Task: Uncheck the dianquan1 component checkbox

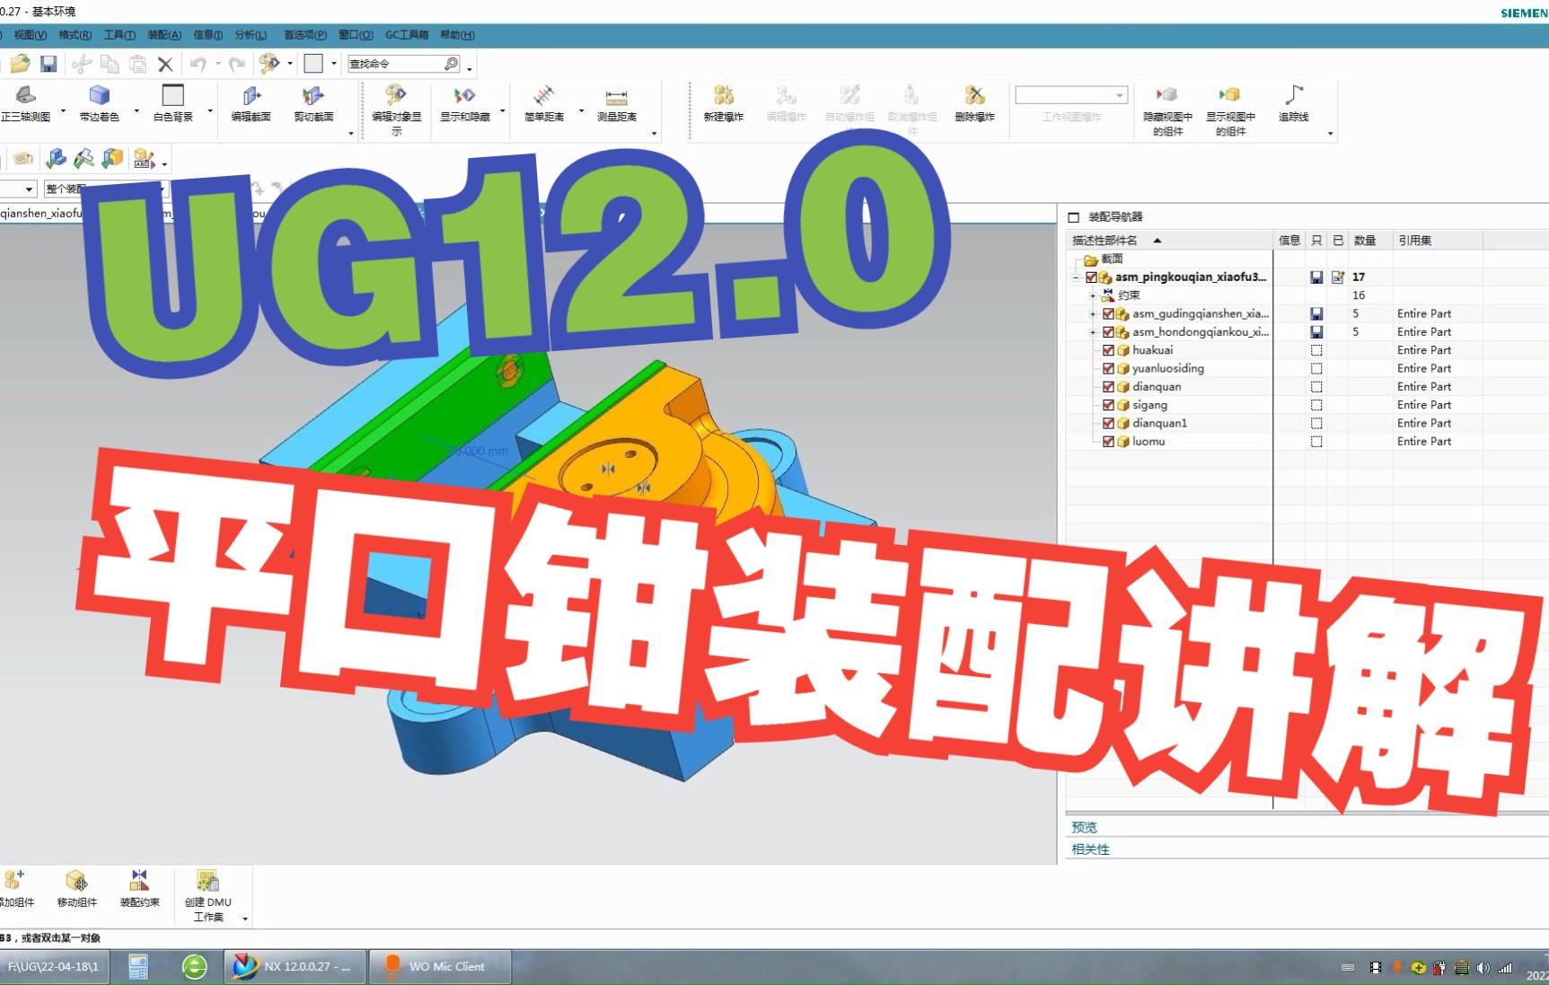Action: coord(1108,423)
